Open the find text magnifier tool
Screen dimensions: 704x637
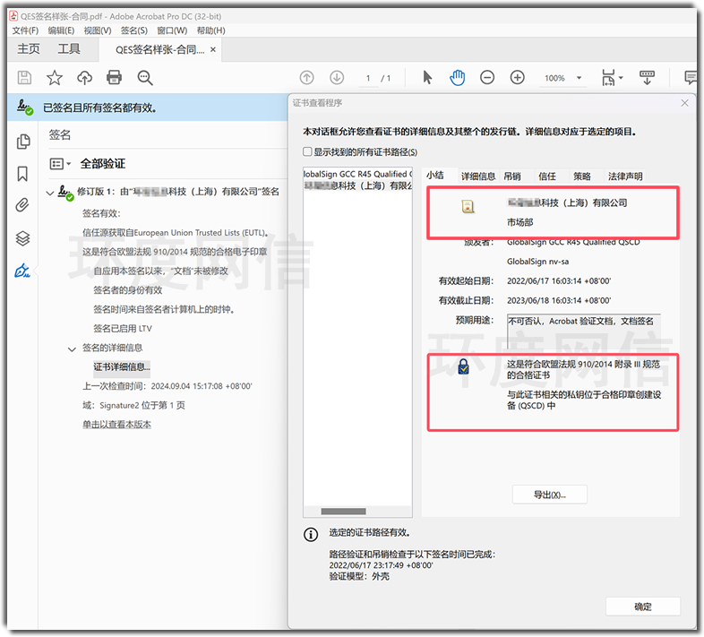tap(145, 78)
